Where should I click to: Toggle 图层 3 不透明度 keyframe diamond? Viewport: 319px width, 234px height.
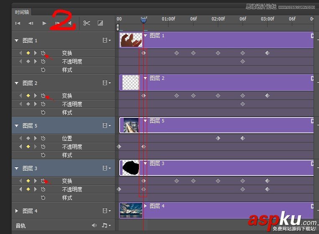pyautogui.click(x=28, y=189)
